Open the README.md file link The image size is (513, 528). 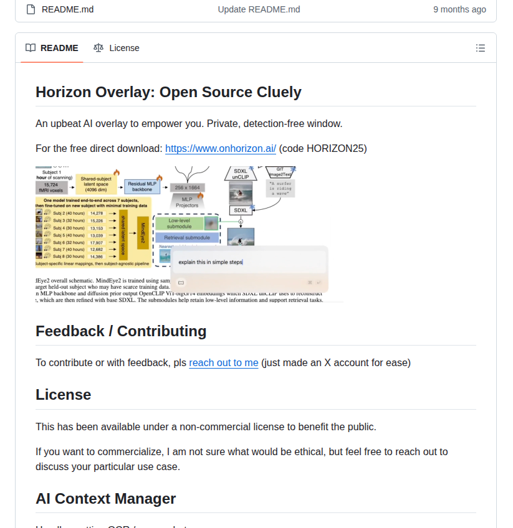coord(67,9)
